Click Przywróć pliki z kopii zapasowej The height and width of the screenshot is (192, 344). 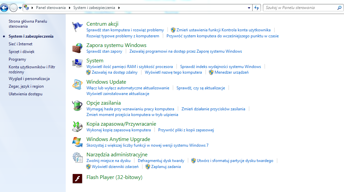(x=186, y=130)
